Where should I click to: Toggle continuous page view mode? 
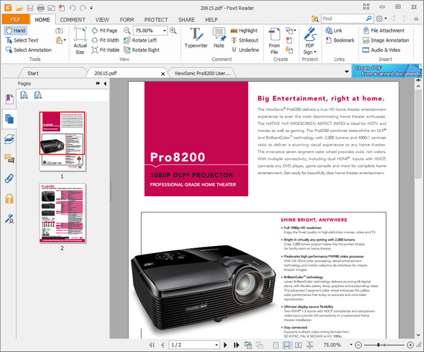(x=287, y=345)
